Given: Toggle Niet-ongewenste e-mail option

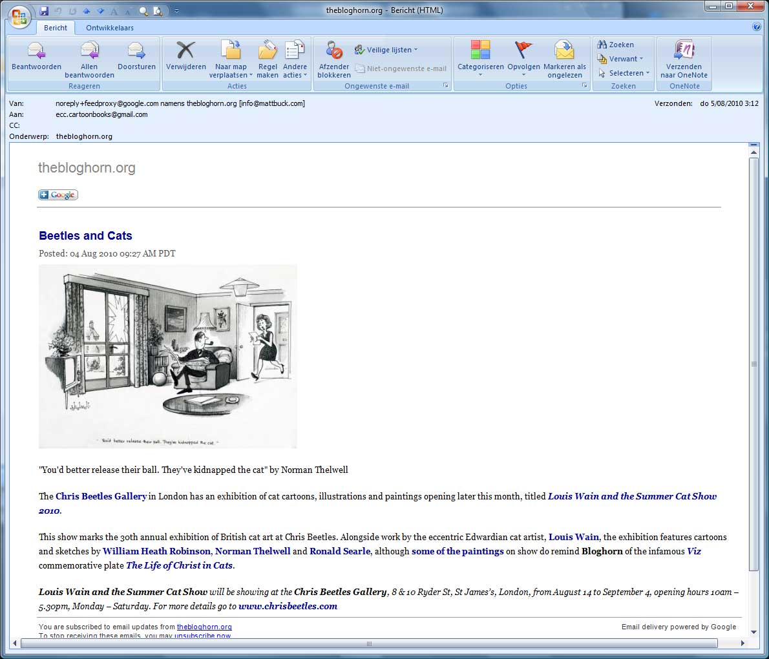Looking at the screenshot, I should (401, 68).
